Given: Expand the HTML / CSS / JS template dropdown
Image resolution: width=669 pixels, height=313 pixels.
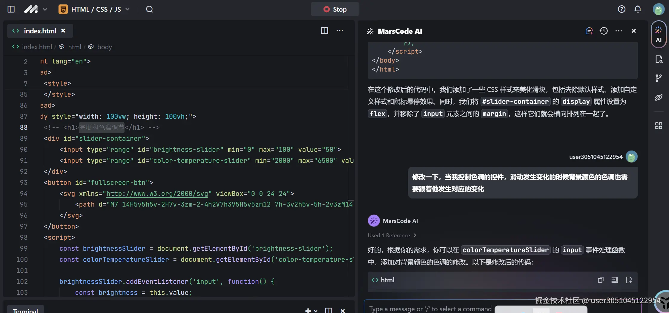Looking at the screenshot, I should [x=128, y=9].
